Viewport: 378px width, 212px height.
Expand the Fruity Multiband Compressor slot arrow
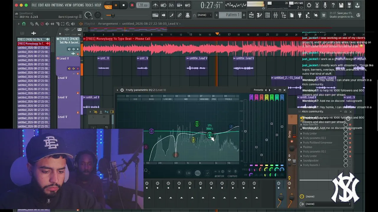pos(301,143)
